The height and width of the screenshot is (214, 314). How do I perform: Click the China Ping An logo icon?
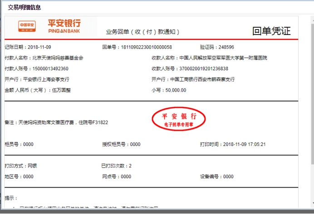[x=27, y=26]
